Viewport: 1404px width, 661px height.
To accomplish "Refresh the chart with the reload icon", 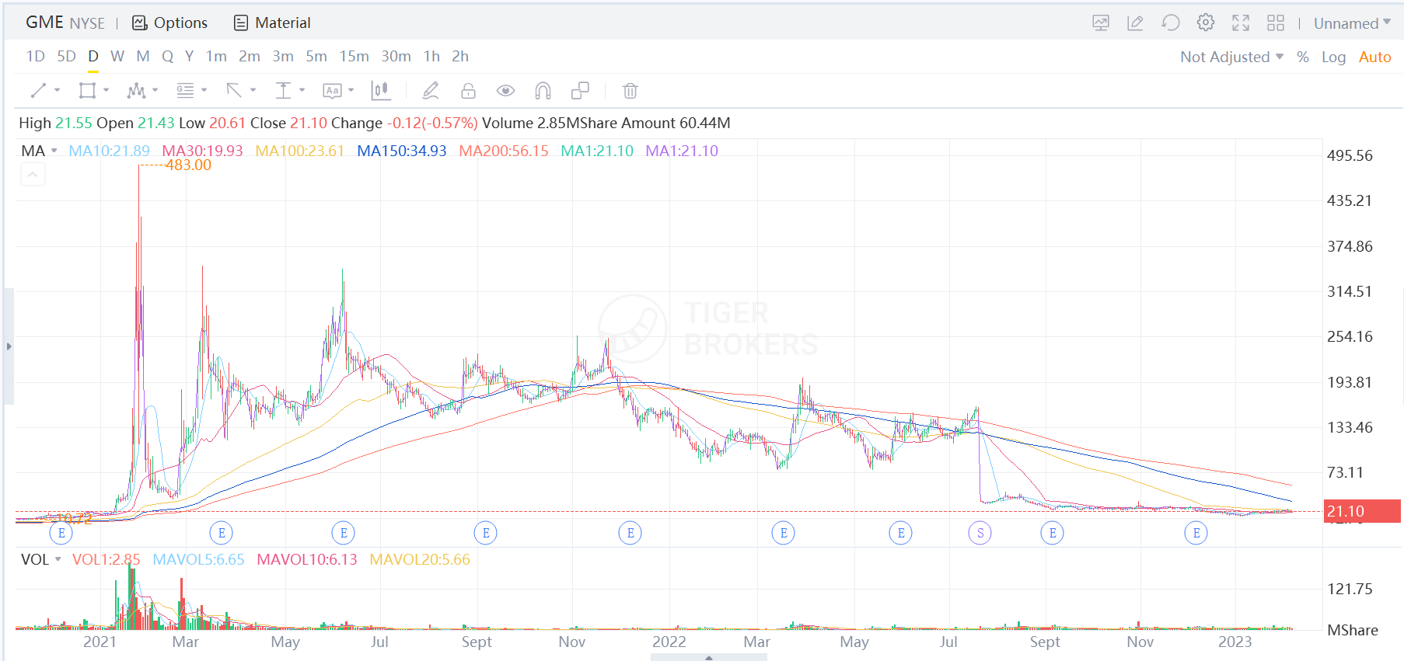I will [1170, 23].
